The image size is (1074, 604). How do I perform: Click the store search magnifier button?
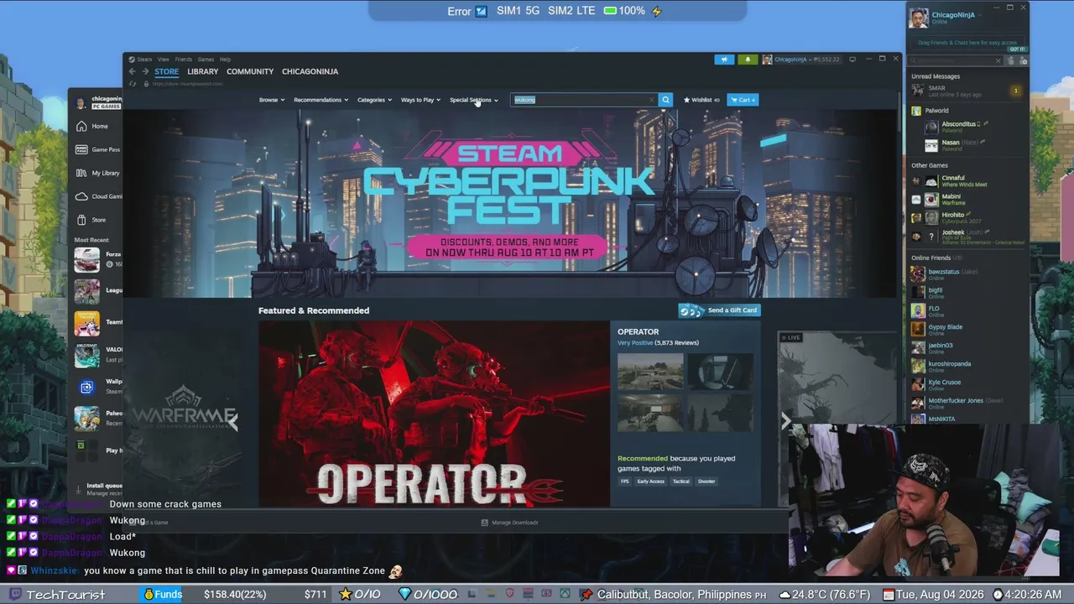[665, 100]
